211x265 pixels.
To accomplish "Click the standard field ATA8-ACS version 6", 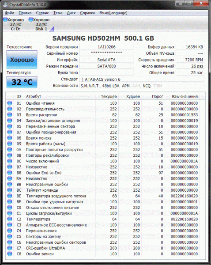I will [x=142, y=79].
